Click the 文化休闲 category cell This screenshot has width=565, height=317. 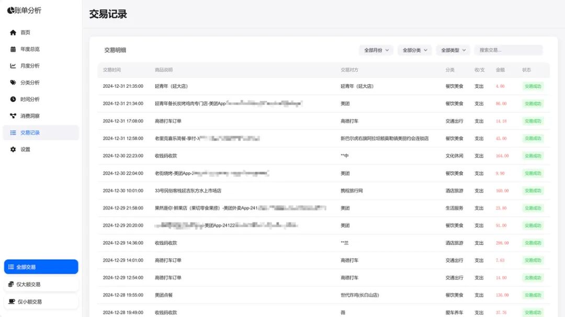(x=455, y=156)
